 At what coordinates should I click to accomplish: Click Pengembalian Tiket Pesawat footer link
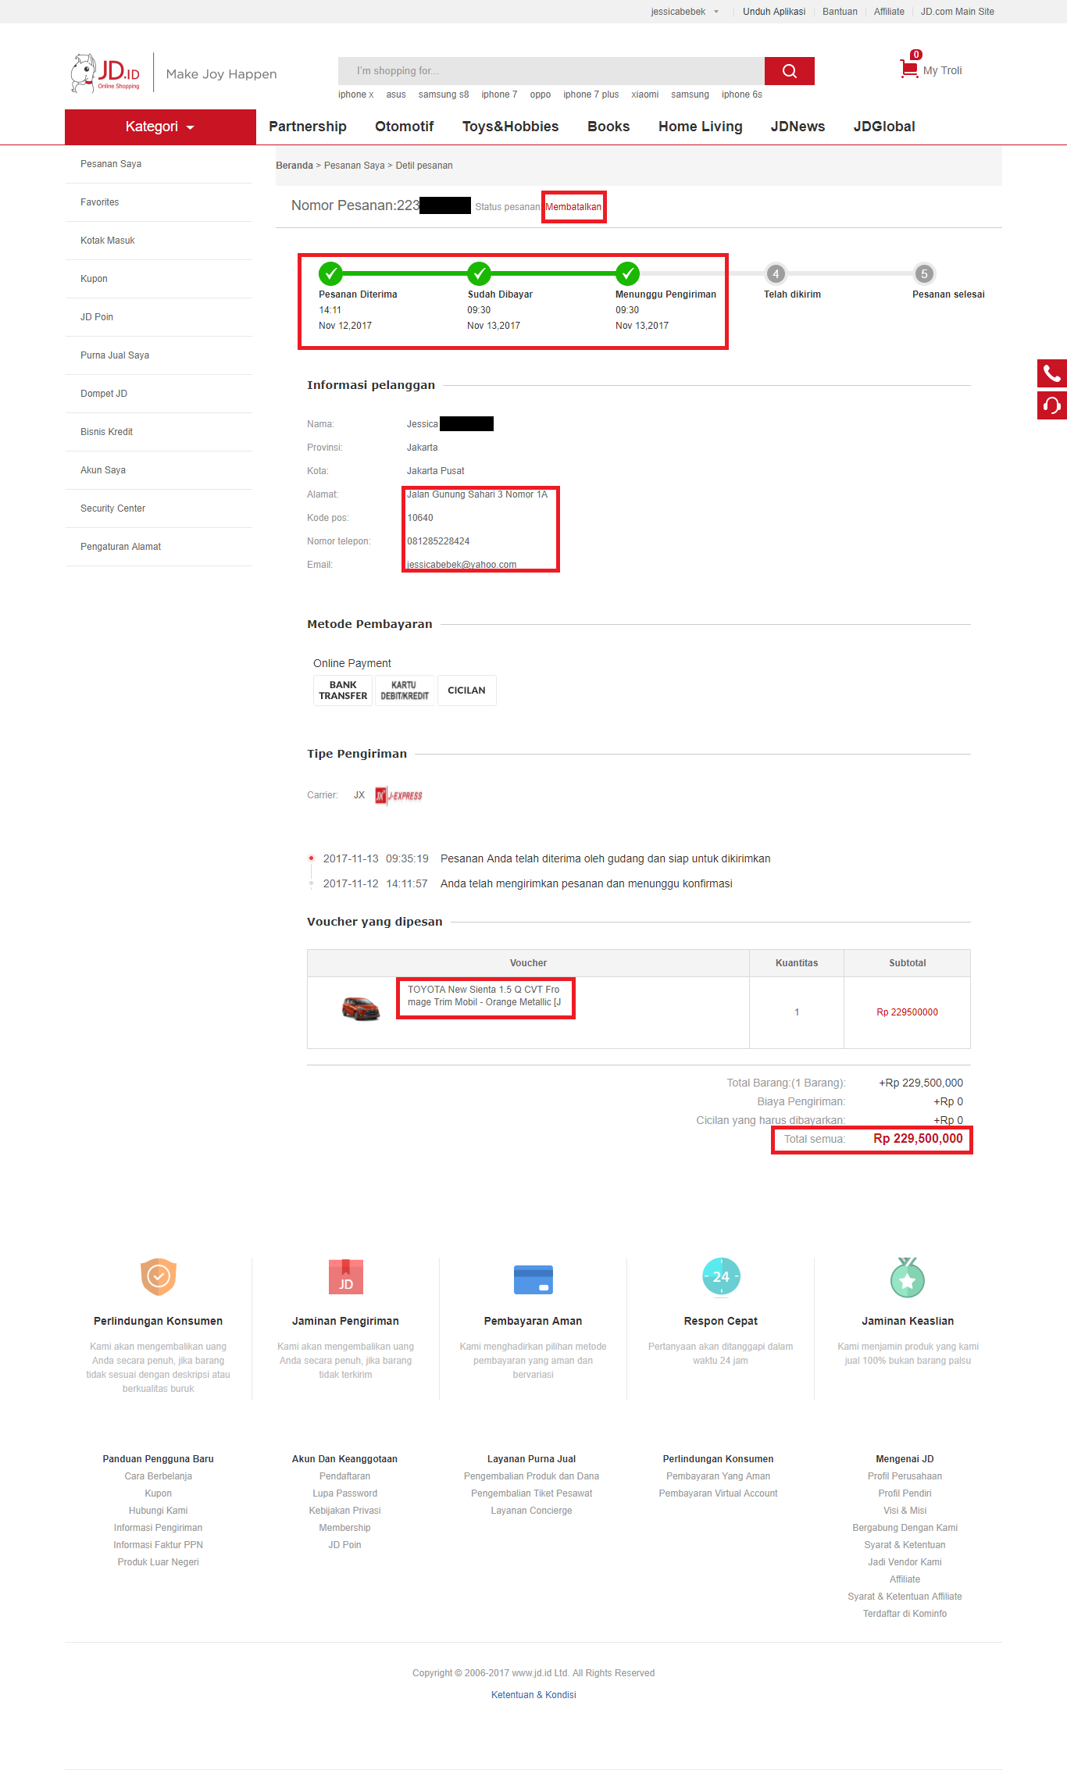click(532, 1493)
